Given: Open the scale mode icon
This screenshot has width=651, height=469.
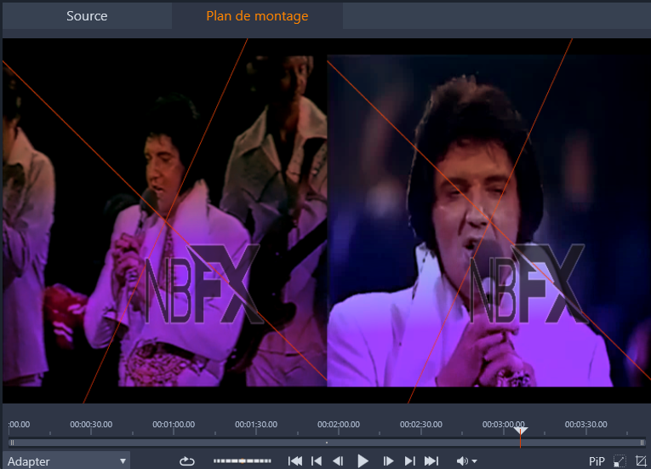Looking at the screenshot, I should (620, 461).
